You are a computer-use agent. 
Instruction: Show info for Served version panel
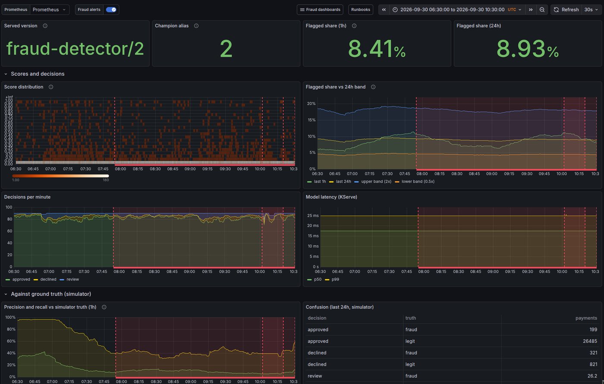(45, 26)
